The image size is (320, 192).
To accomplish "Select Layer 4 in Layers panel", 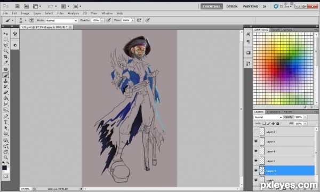I will click(287, 151).
